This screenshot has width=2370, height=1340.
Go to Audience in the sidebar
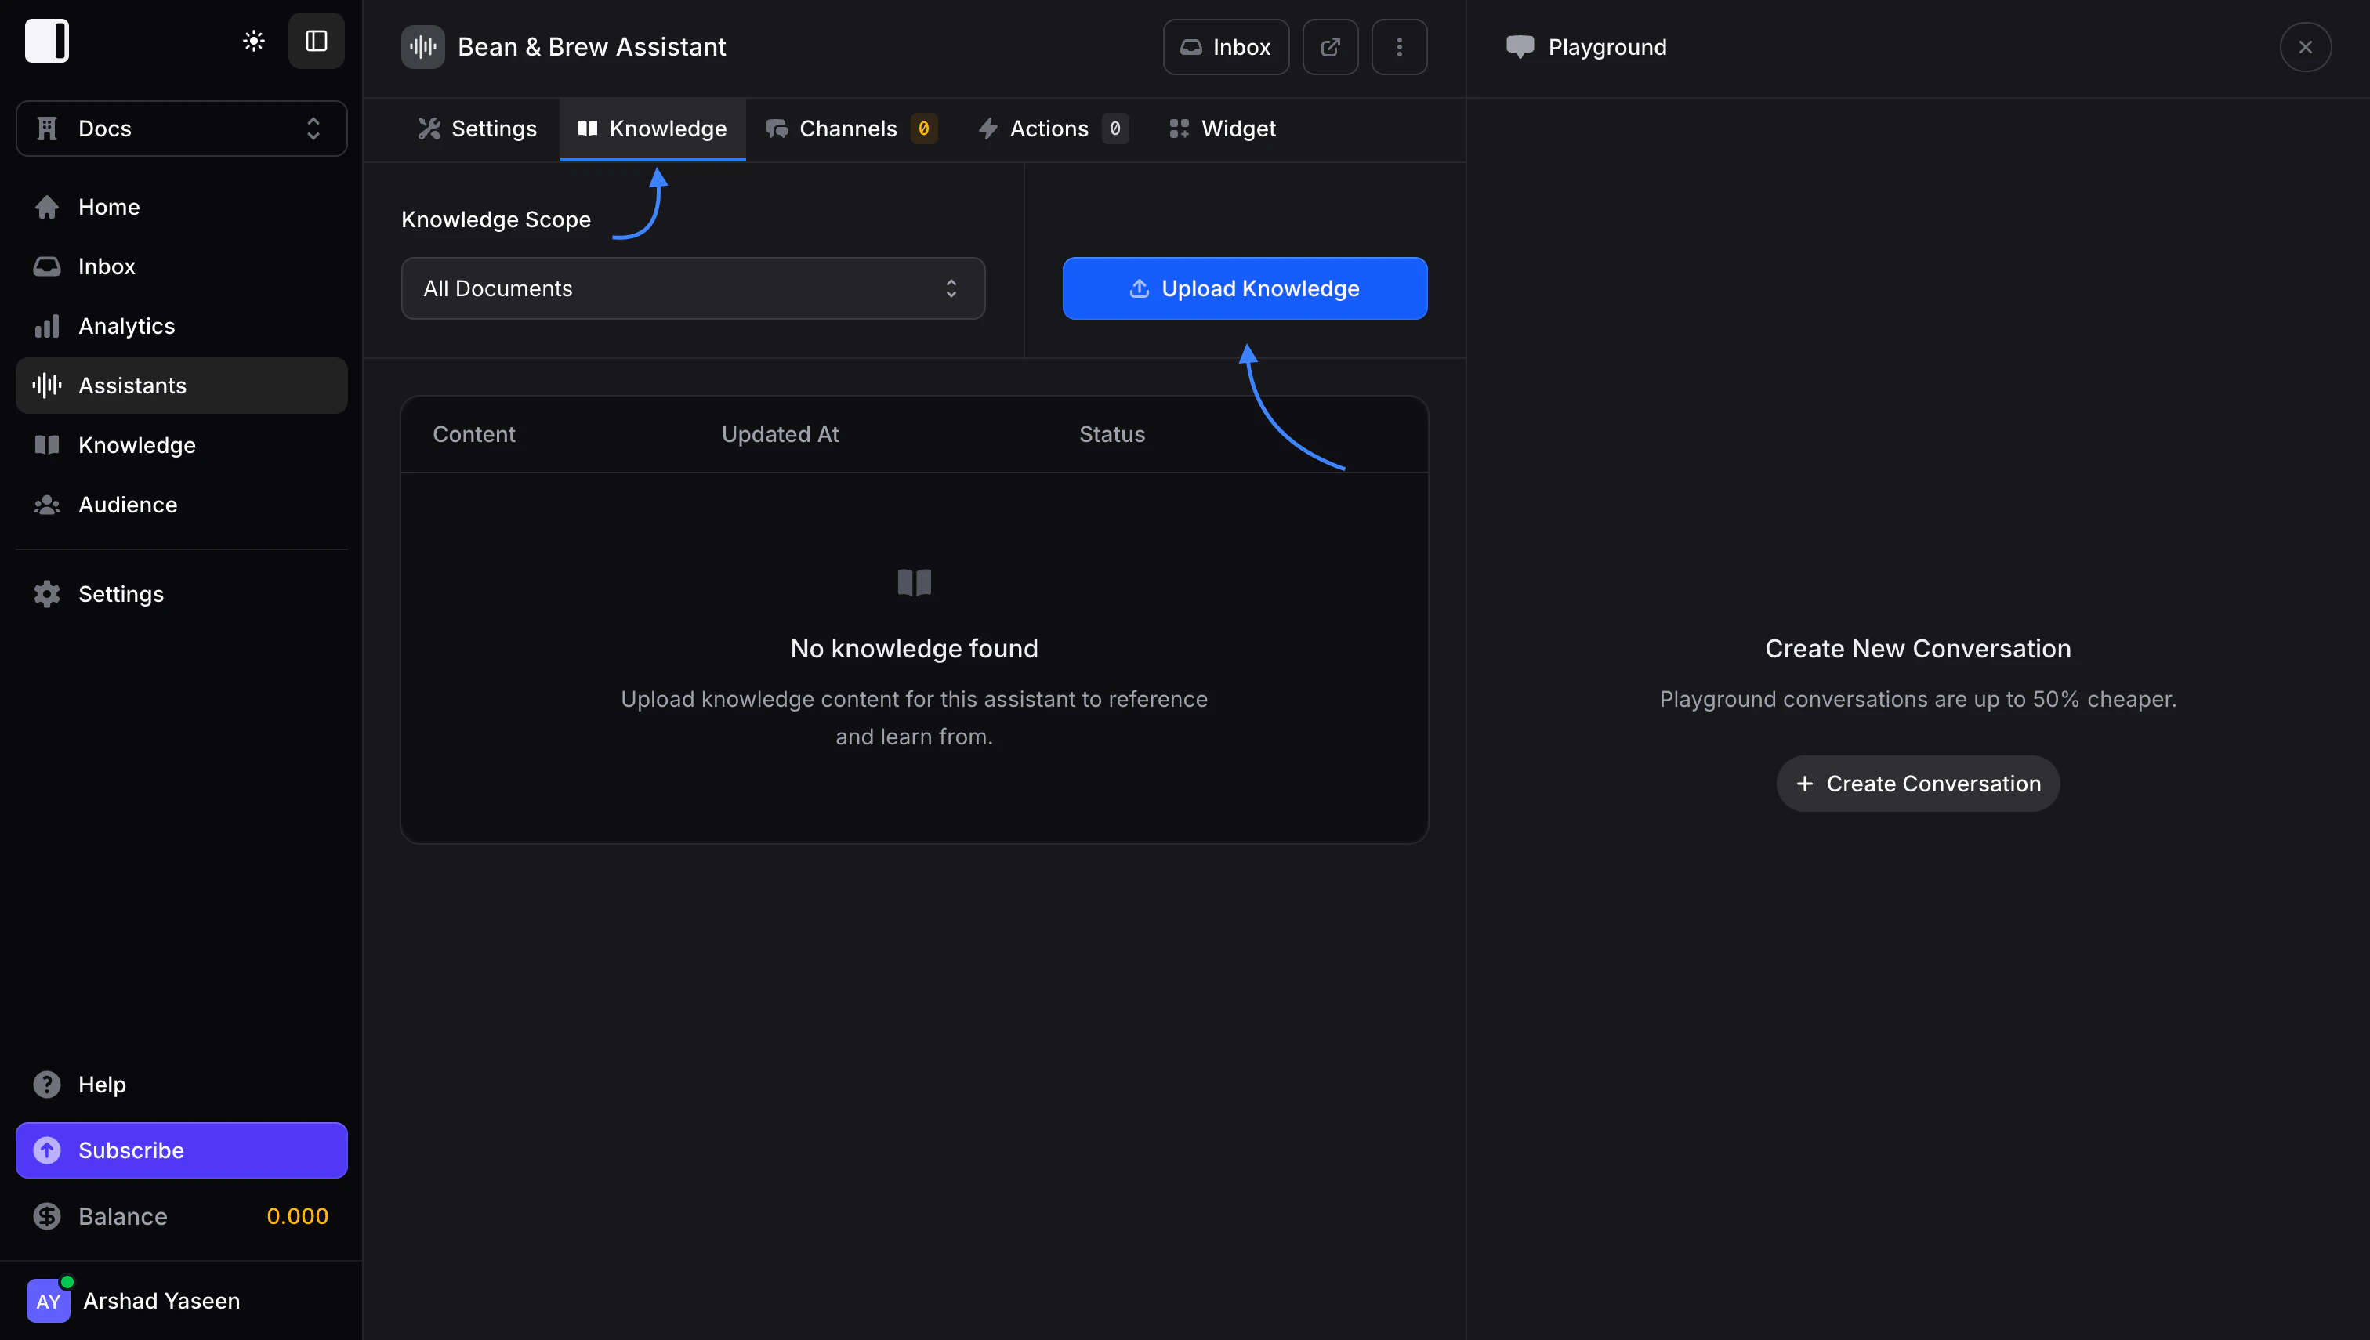(127, 505)
